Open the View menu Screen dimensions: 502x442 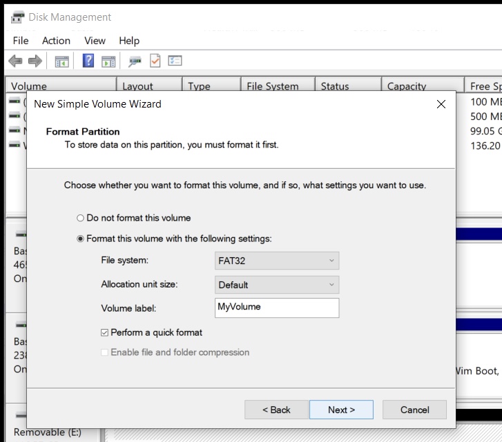[x=95, y=41]
